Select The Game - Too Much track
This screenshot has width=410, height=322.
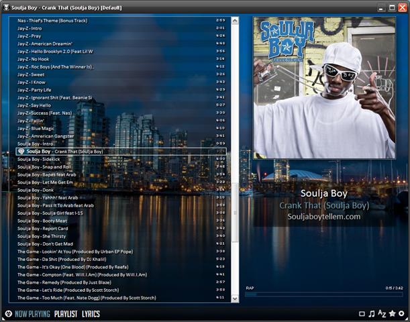click(121, 298)
